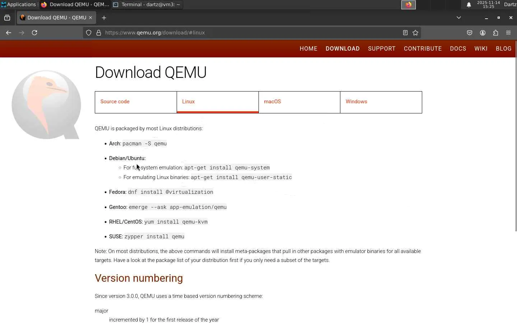This screenshot has height=323, width=517.
Task: Open the panel clock showing 2025-11-14
Action: (x=488, y=5)
